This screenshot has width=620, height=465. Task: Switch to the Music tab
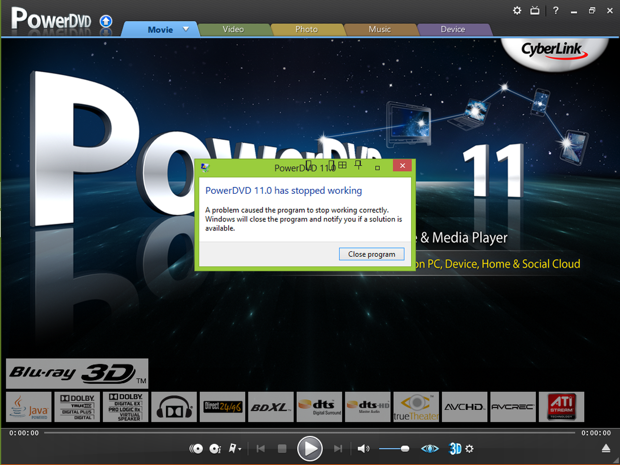point(380,30)
